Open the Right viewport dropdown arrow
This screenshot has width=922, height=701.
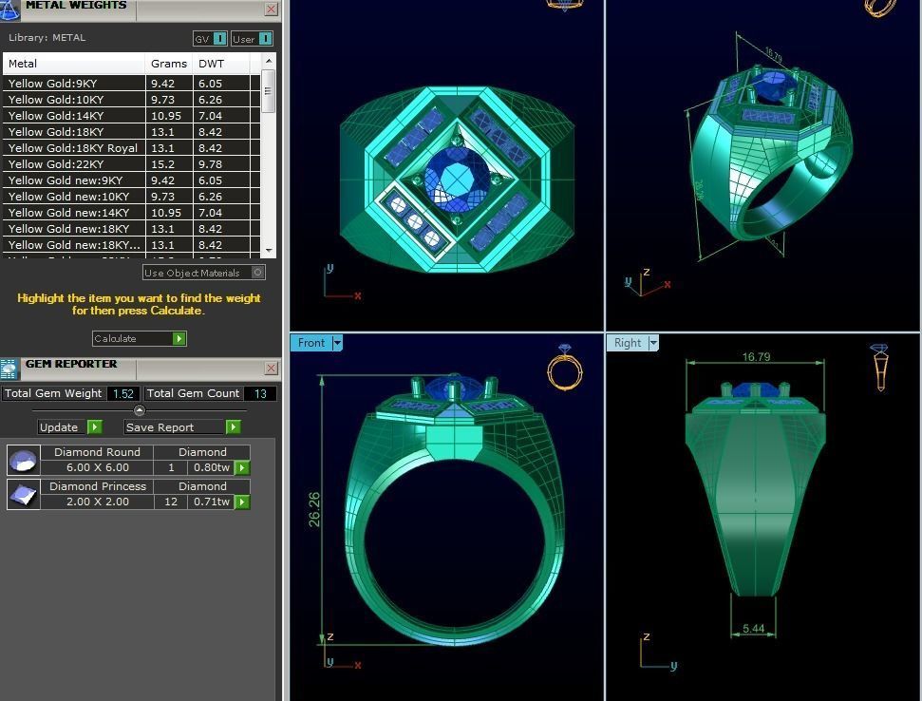tap(653, 343)
